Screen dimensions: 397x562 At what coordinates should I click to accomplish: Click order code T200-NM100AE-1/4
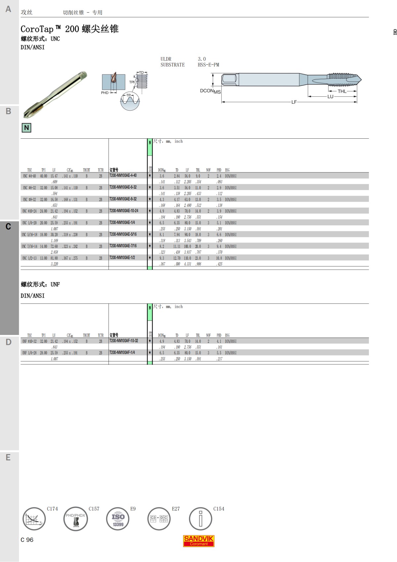(122, 222)
